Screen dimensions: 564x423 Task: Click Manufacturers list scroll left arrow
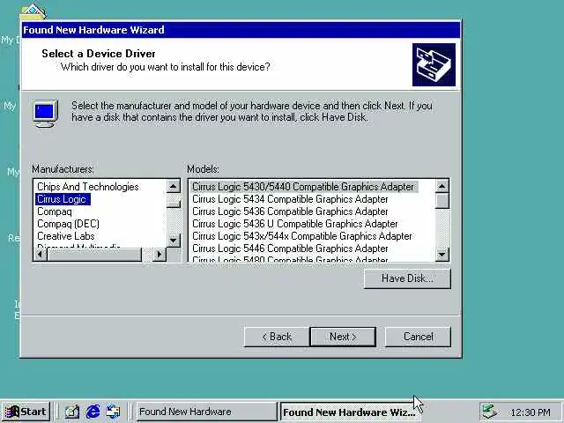point(40,255)
